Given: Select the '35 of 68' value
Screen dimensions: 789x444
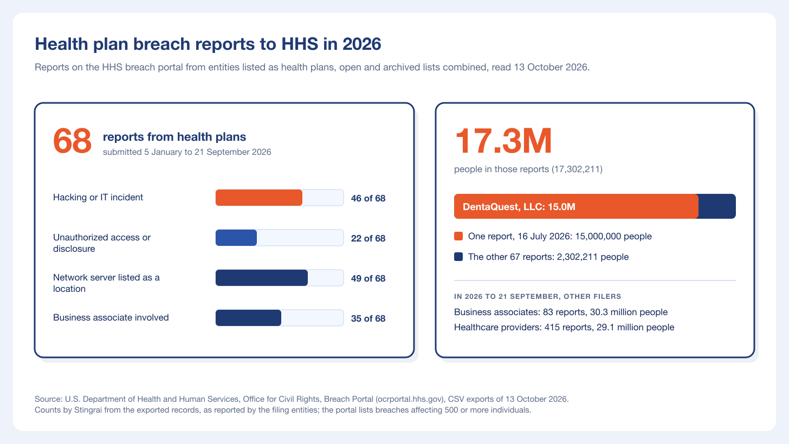Looking at the screenshot, I should point(368,318).
